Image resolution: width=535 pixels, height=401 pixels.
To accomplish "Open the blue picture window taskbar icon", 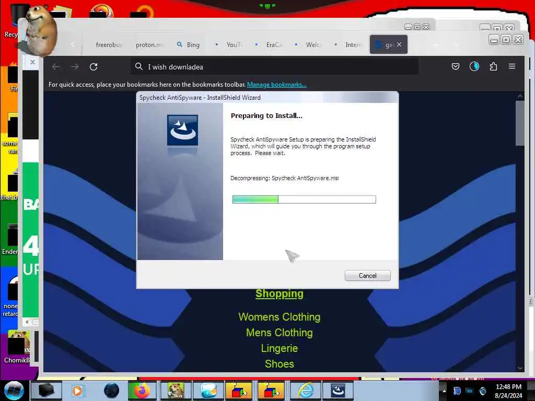I will point(208,391).
